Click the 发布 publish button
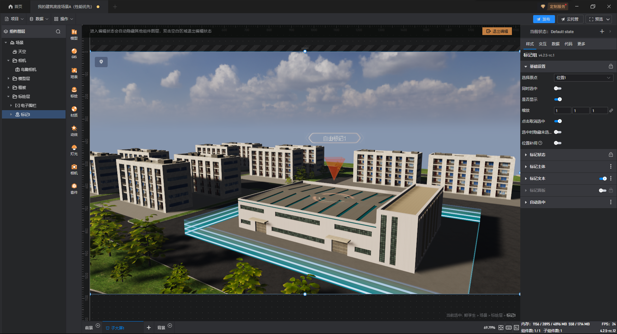617x334 pixels. pyautogui.click(x=544, y=19)
